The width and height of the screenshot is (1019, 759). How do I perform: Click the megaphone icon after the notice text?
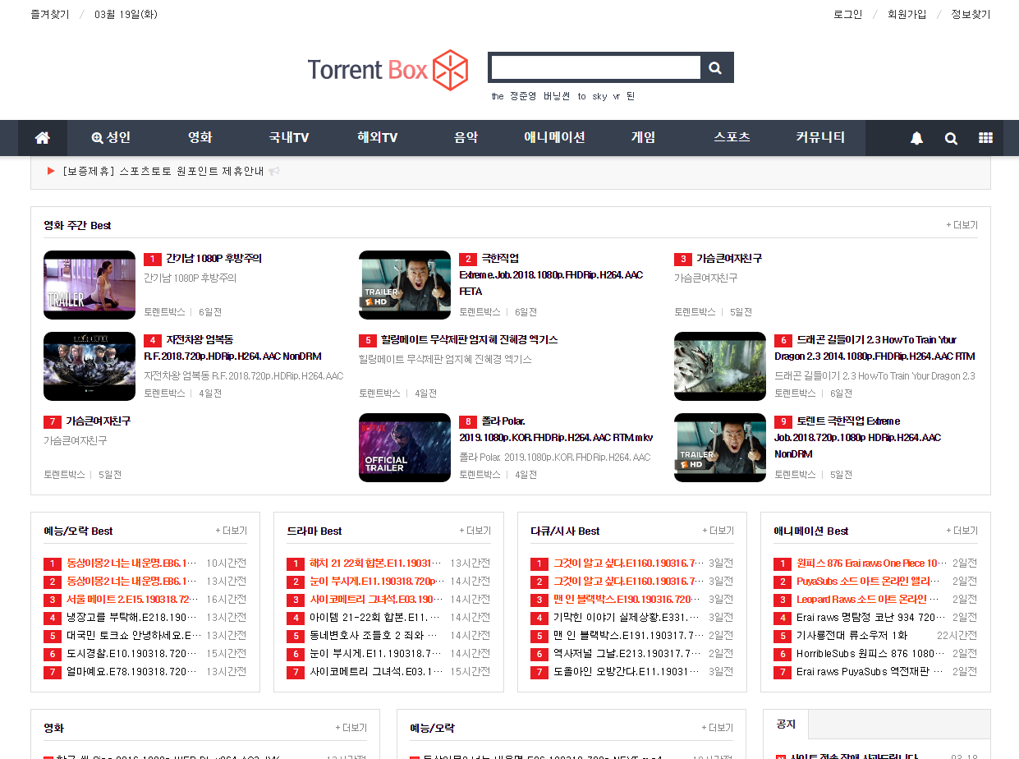(274, 172)
